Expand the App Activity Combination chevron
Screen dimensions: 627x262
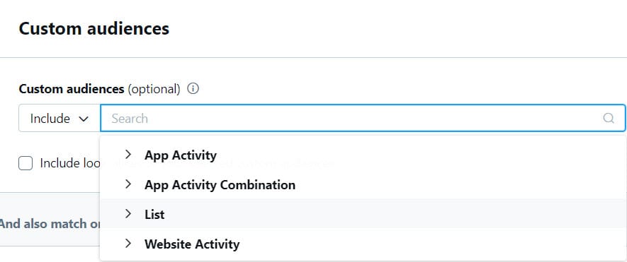coord(128,184)
